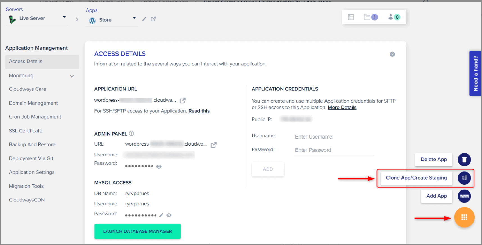Screen dimensions: 482x245
Task: Open the Store application dropdown
Action: click(134, 18)
